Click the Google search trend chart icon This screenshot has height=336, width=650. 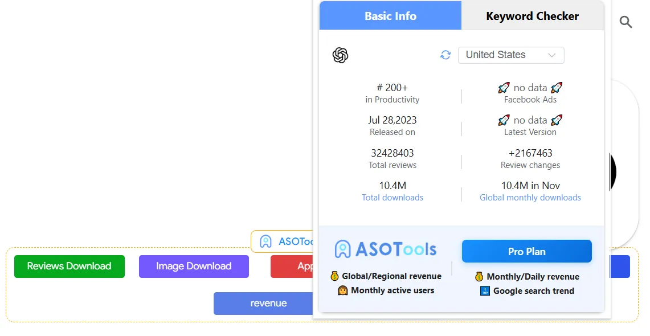tap(485, 290)
